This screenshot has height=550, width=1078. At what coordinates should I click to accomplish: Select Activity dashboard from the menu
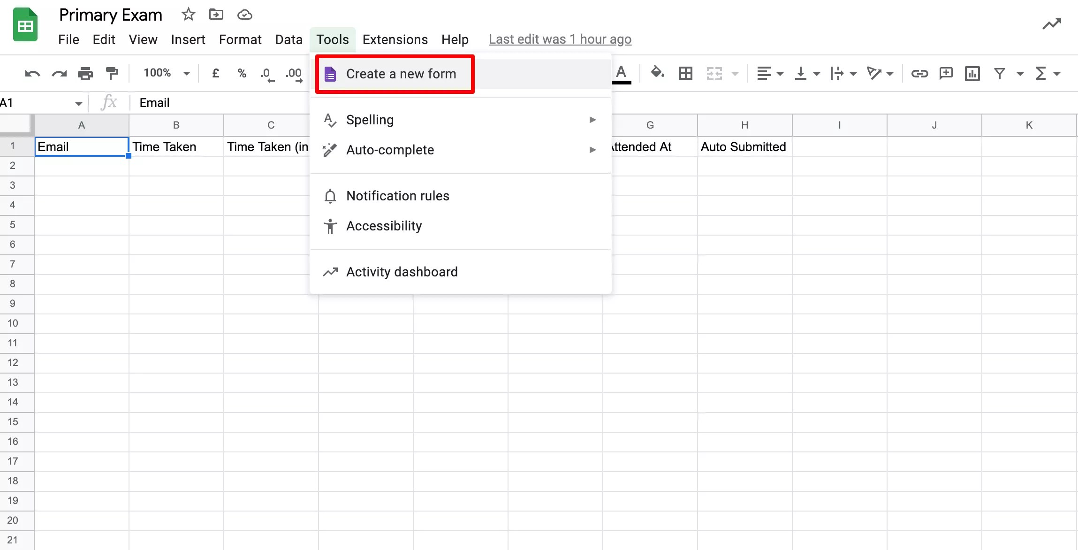pos(402,271)
